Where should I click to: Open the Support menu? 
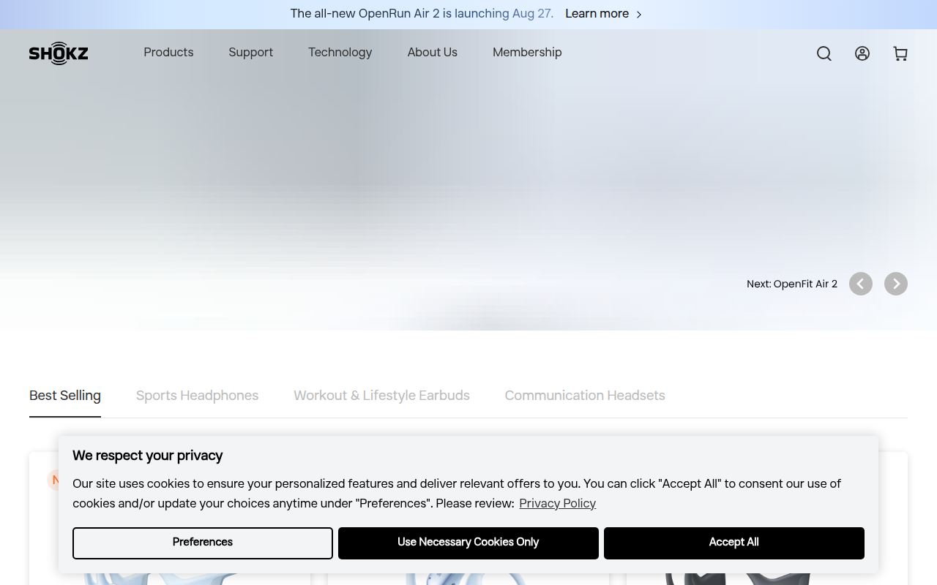[x=250, y=53]
